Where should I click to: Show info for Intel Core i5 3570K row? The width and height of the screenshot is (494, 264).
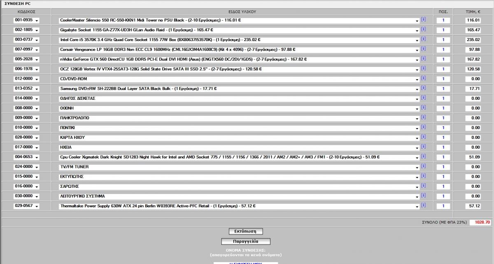pos(423,39)
